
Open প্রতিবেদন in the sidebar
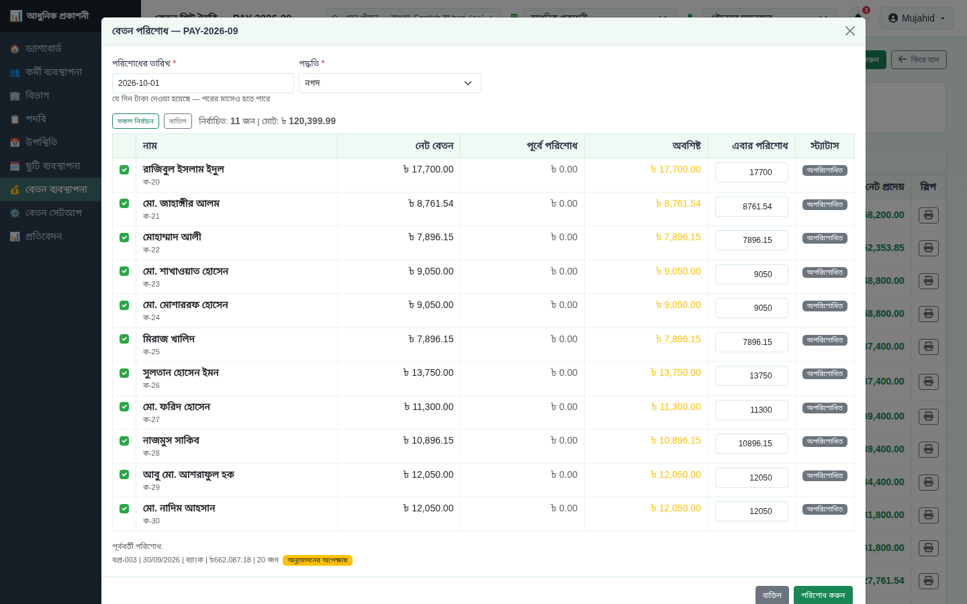pos(50,236)
